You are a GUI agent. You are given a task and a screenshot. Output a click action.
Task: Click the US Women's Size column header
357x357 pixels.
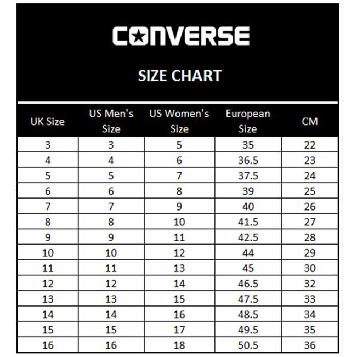(x=179, y=121)
